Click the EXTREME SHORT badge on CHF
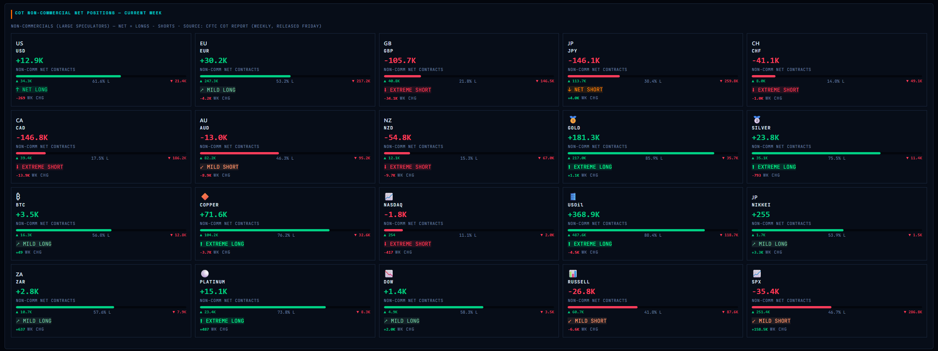The height and width of the screenshot is (351, 938). (x=775, y=90)
